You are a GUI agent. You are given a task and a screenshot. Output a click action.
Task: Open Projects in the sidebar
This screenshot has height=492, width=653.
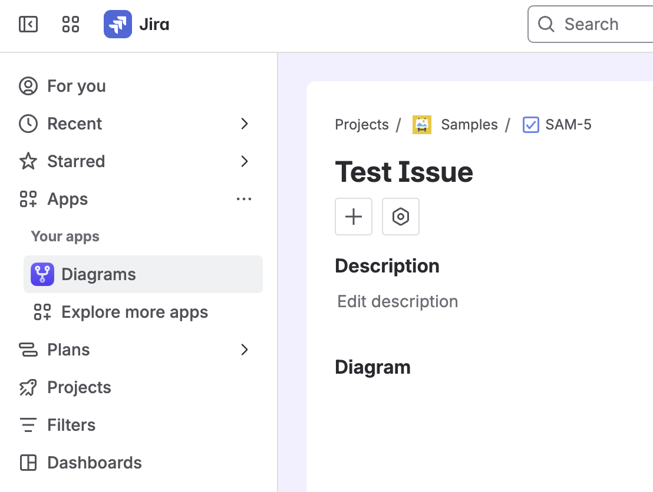(x=79, y=387)
